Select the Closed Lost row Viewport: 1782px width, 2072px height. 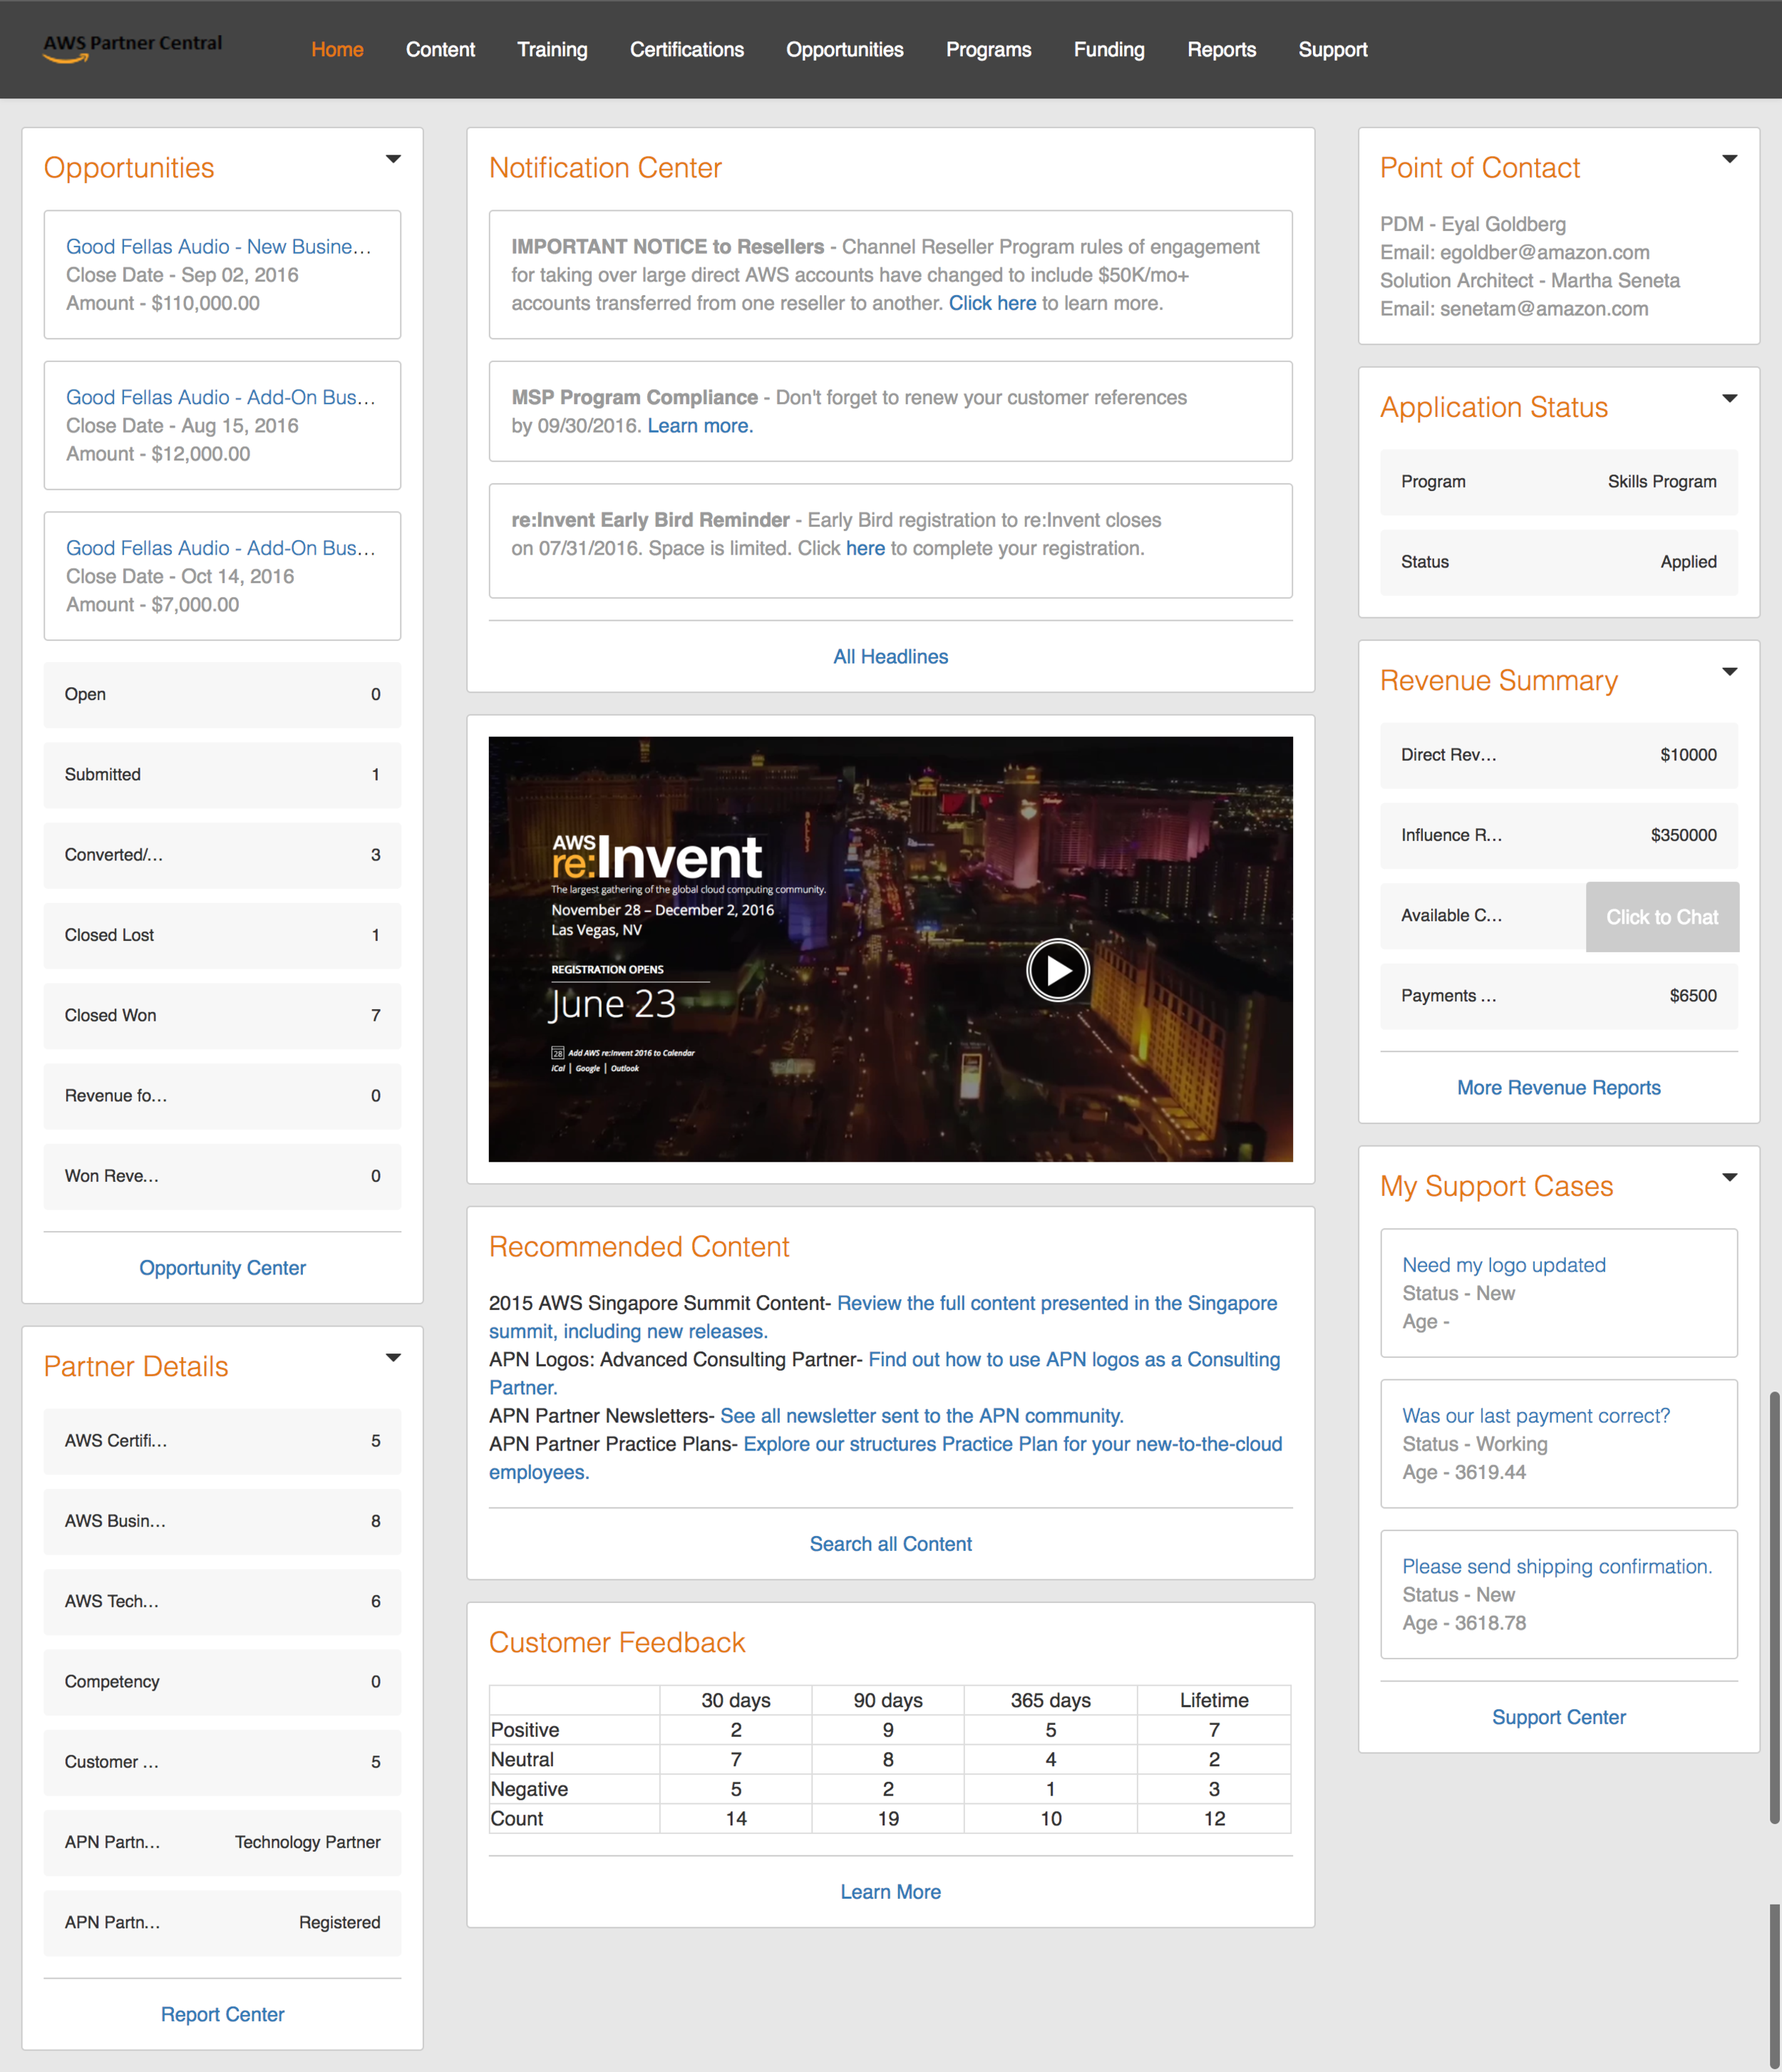(222, 935)
